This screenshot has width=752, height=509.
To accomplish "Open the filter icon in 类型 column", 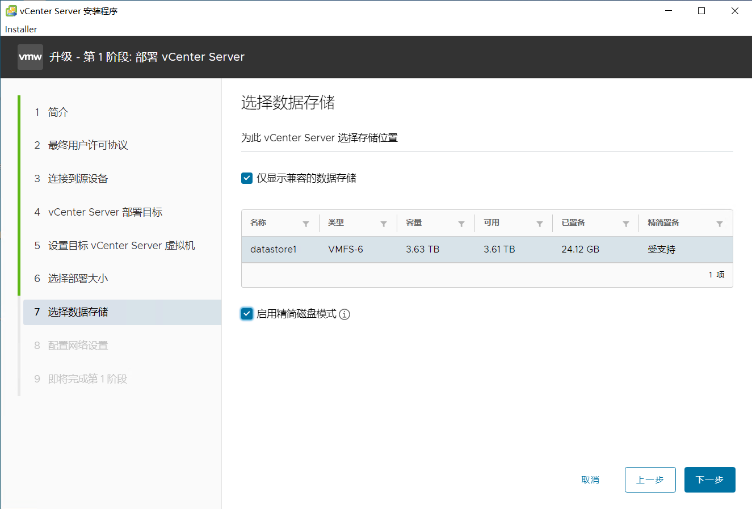I will point(384,224).
